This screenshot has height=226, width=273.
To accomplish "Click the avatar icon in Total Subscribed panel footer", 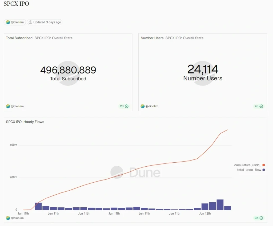I will [x=8, y=106].
